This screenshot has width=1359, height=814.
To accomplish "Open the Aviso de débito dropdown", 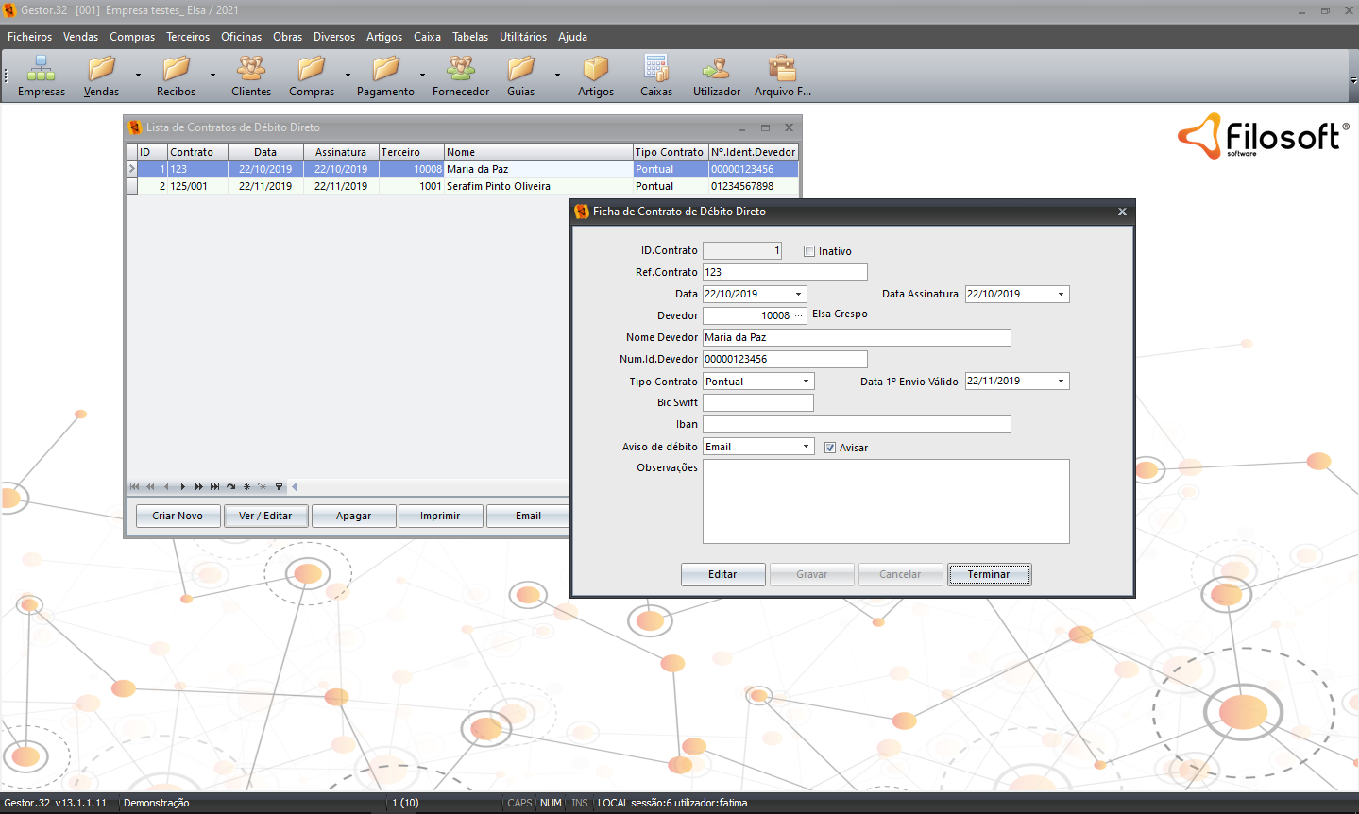I will click(806, 447).
